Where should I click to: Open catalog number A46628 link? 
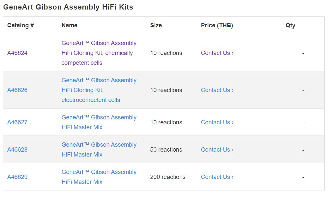[17, 150]
